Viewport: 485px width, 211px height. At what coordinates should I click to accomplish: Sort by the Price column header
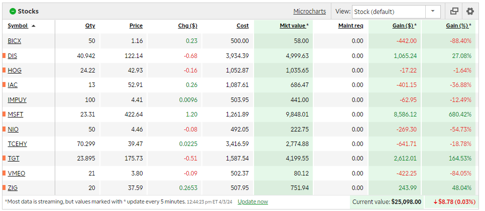[136, 26]
